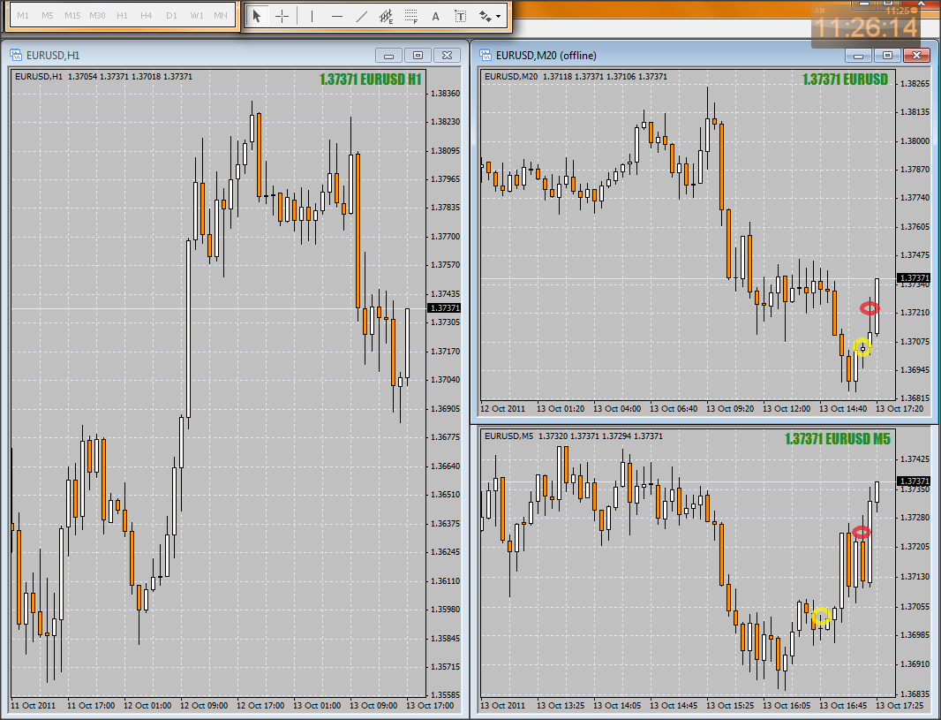Click 1.38360 on H1 price scale
Viewport: 941px width, 720px height.
tap(445, 93)
